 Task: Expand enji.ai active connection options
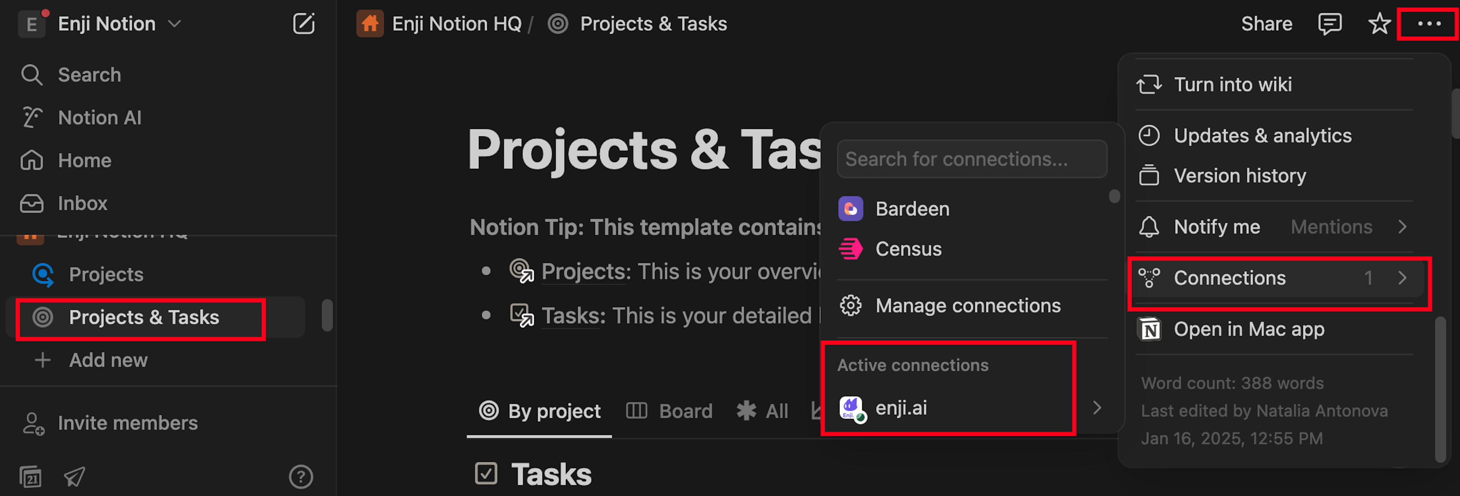tap(1097, 408)
